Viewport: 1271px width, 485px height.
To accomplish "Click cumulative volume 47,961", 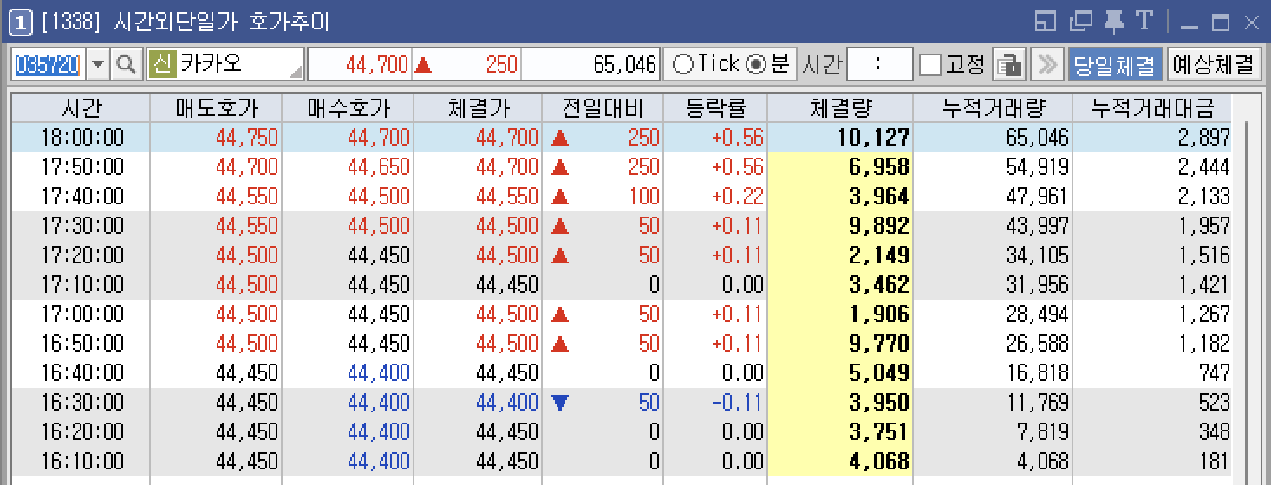I will pyautogui.click(x=1038, y=196).
